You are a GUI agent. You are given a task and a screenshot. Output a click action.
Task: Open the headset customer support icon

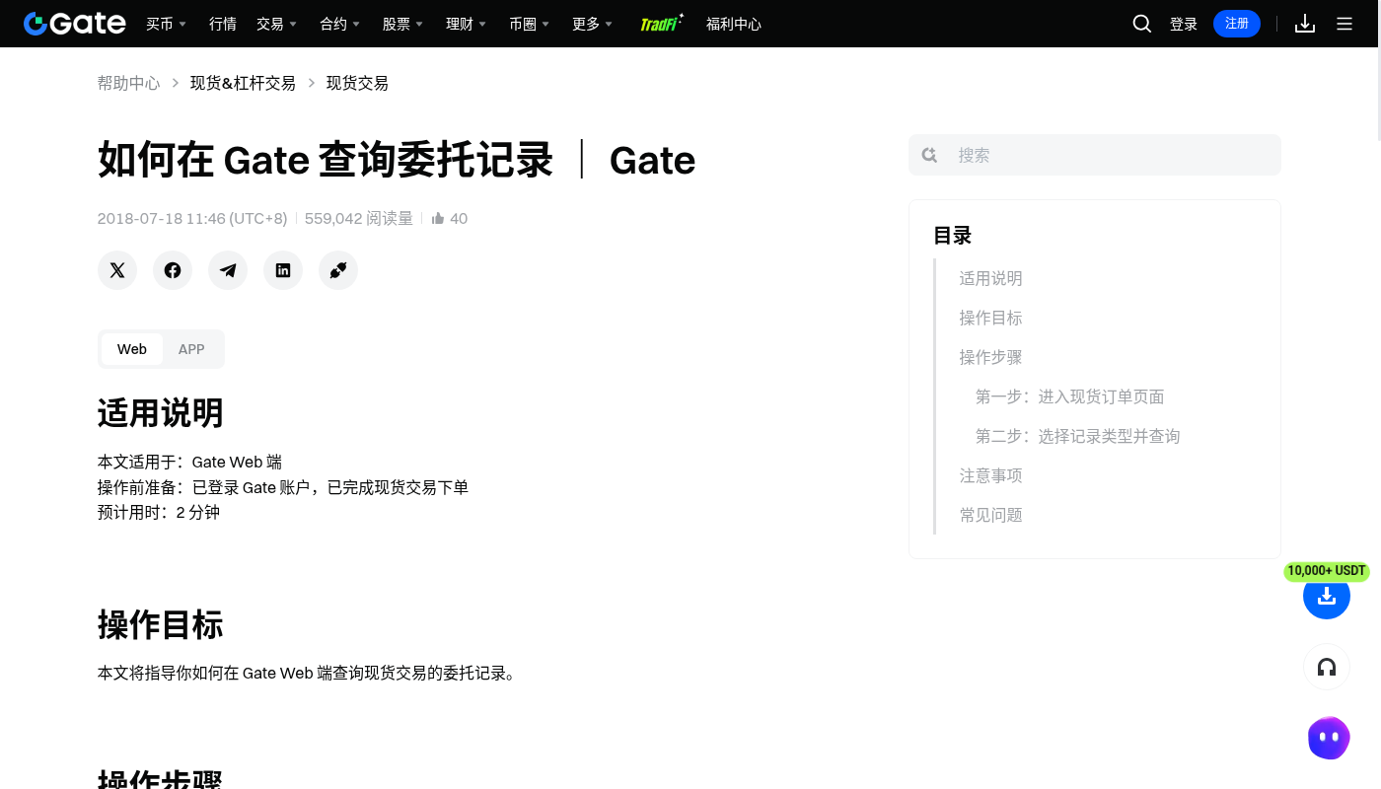(1327, 668)
